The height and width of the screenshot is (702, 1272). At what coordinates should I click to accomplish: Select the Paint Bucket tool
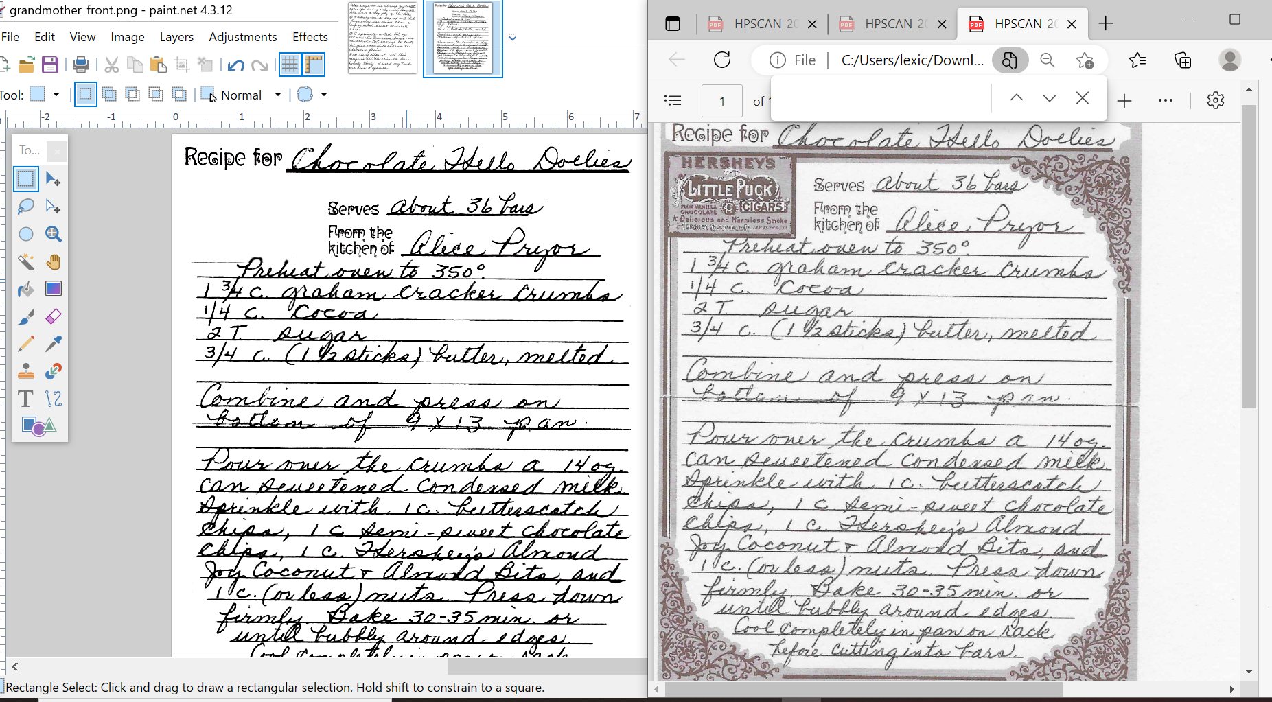tap(25, 289)
